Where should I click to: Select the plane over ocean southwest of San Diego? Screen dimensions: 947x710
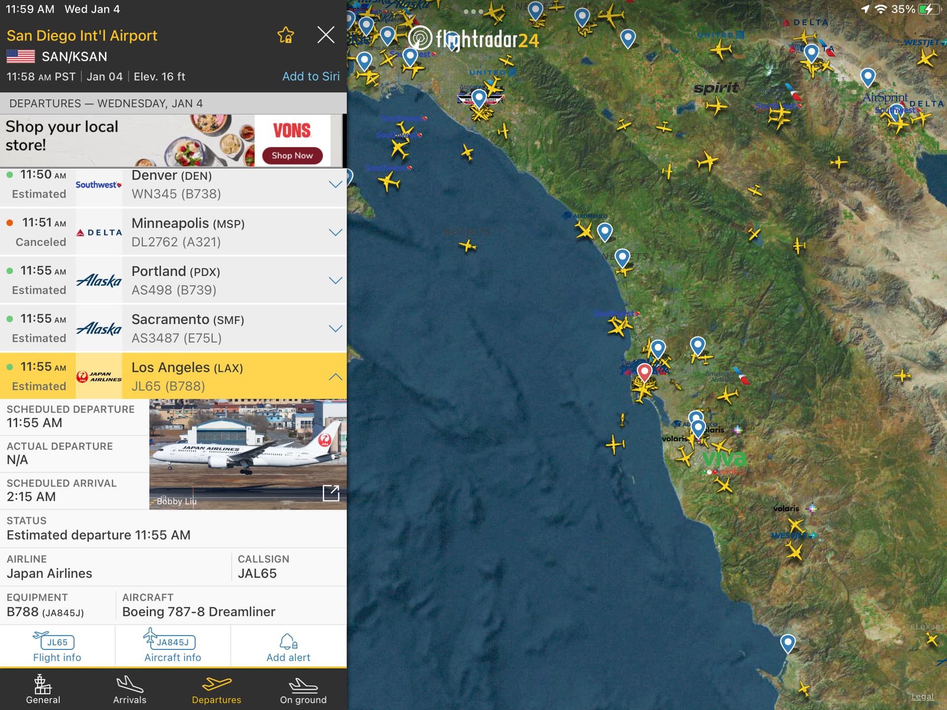[x=615, y=444]
